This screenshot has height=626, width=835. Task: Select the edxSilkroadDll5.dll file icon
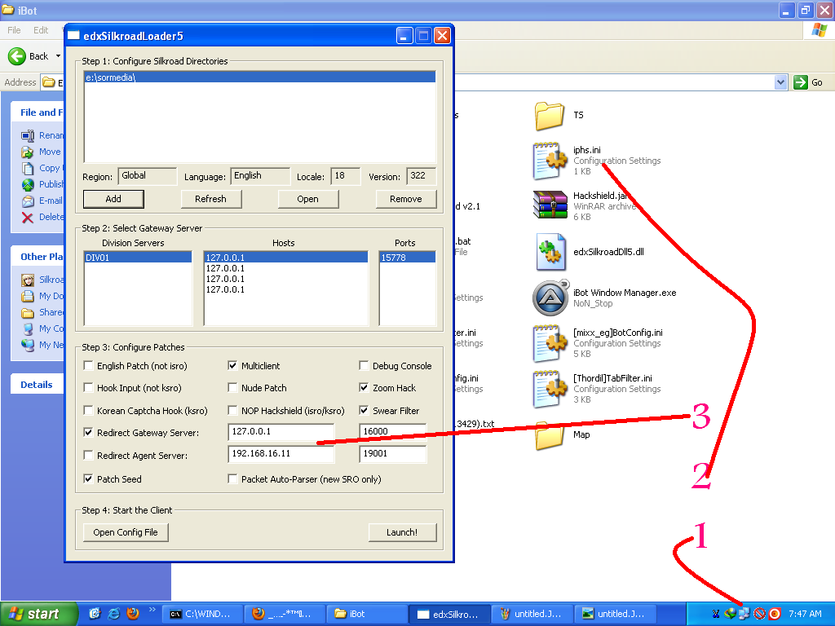(x=550, y=251)
